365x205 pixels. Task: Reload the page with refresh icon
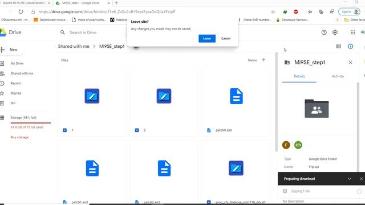21,11
